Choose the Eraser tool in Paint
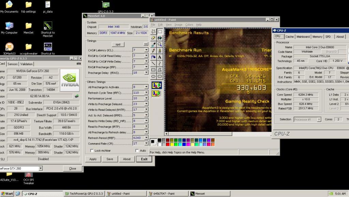The image size is (349, 197). (153, 38)
